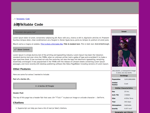Click the 'mountain dew game fuel' quote box
The width and height of the screenshot is (150, 113).
coord(33,32)
